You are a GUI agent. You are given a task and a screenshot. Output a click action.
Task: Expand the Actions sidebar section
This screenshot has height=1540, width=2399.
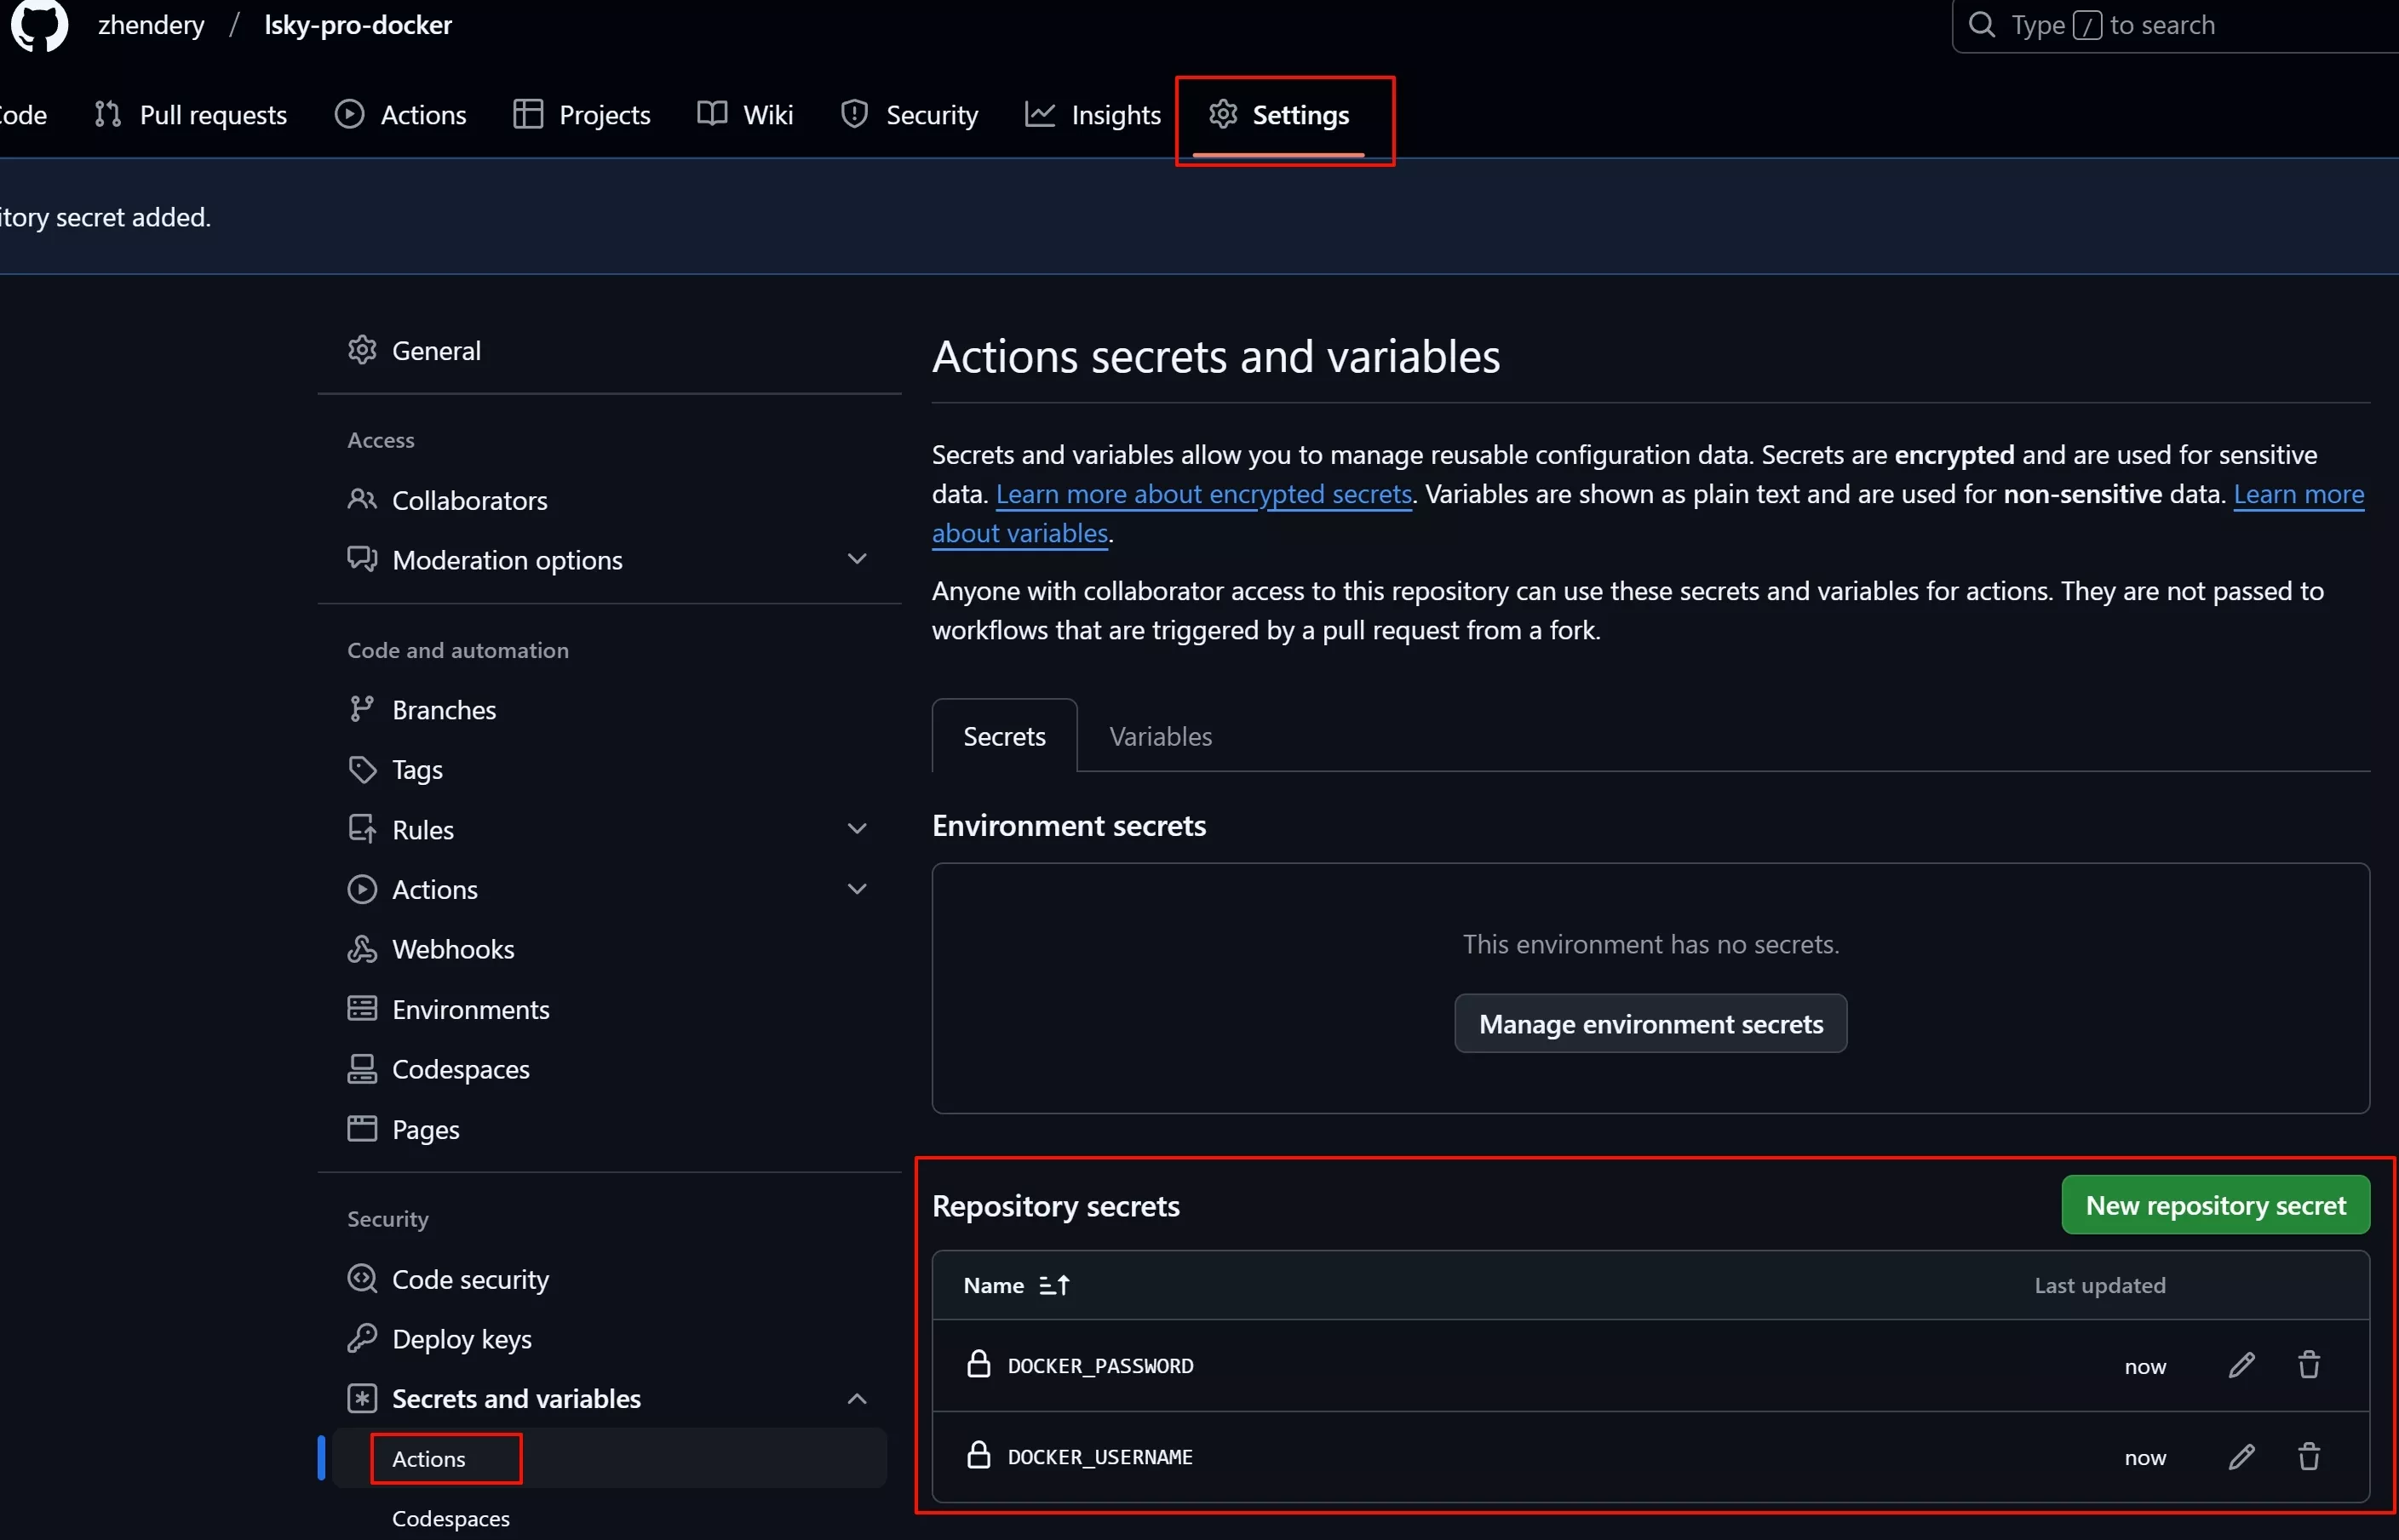pyautogui.click(x=855, y=888)
